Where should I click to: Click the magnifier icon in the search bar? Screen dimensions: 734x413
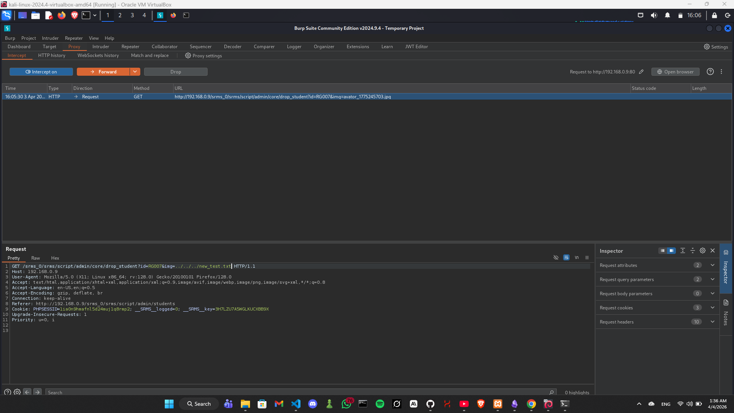[552, 392]
